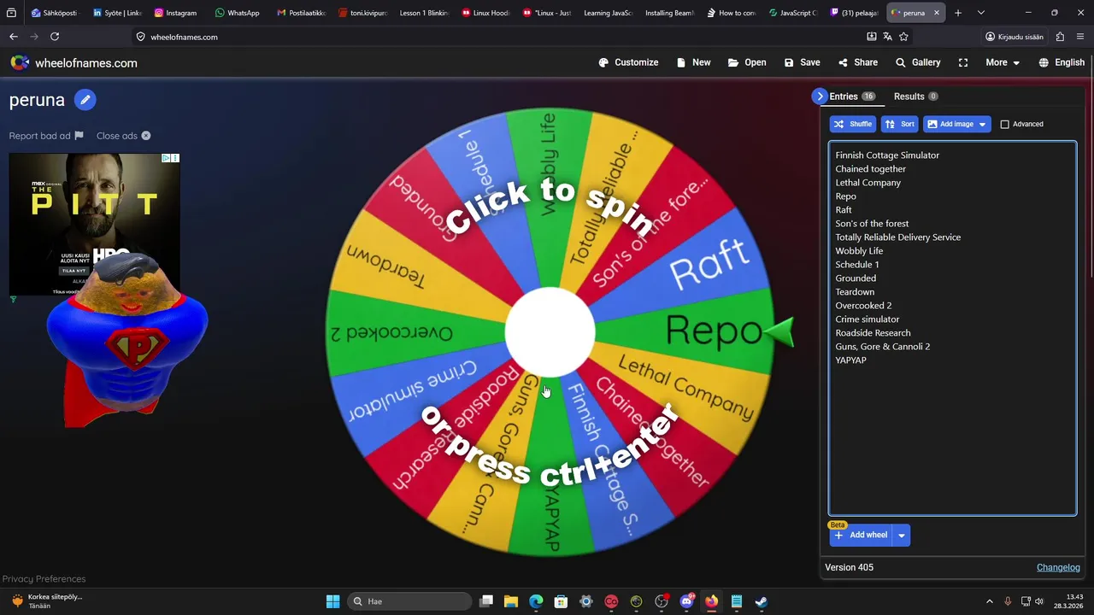Click the white center hub to spin
The height and width of the screenshot is (615, 1094).
(x=550, y=332)
